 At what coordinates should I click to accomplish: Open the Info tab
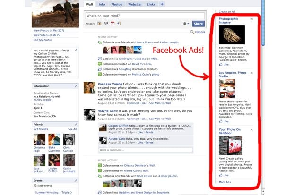click(102, 4)
